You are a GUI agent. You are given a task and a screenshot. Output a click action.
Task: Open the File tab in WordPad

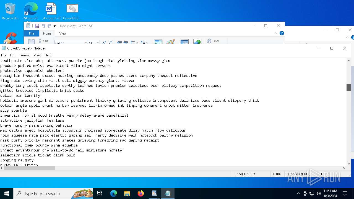32,33
